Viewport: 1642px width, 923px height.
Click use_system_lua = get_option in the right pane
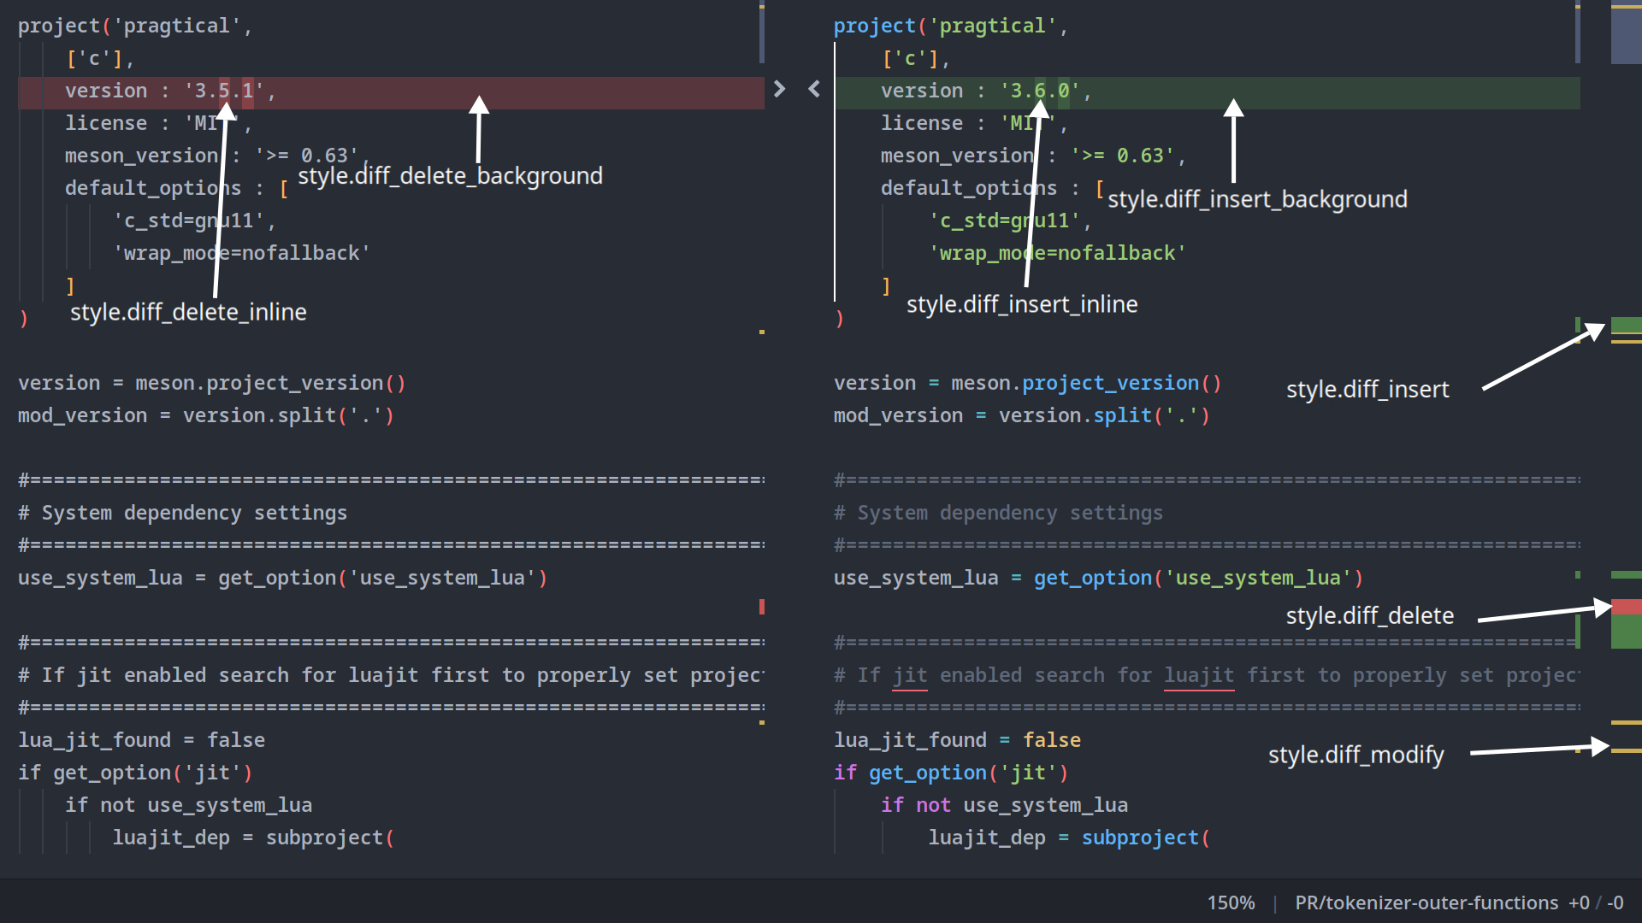coord(1098,579)
